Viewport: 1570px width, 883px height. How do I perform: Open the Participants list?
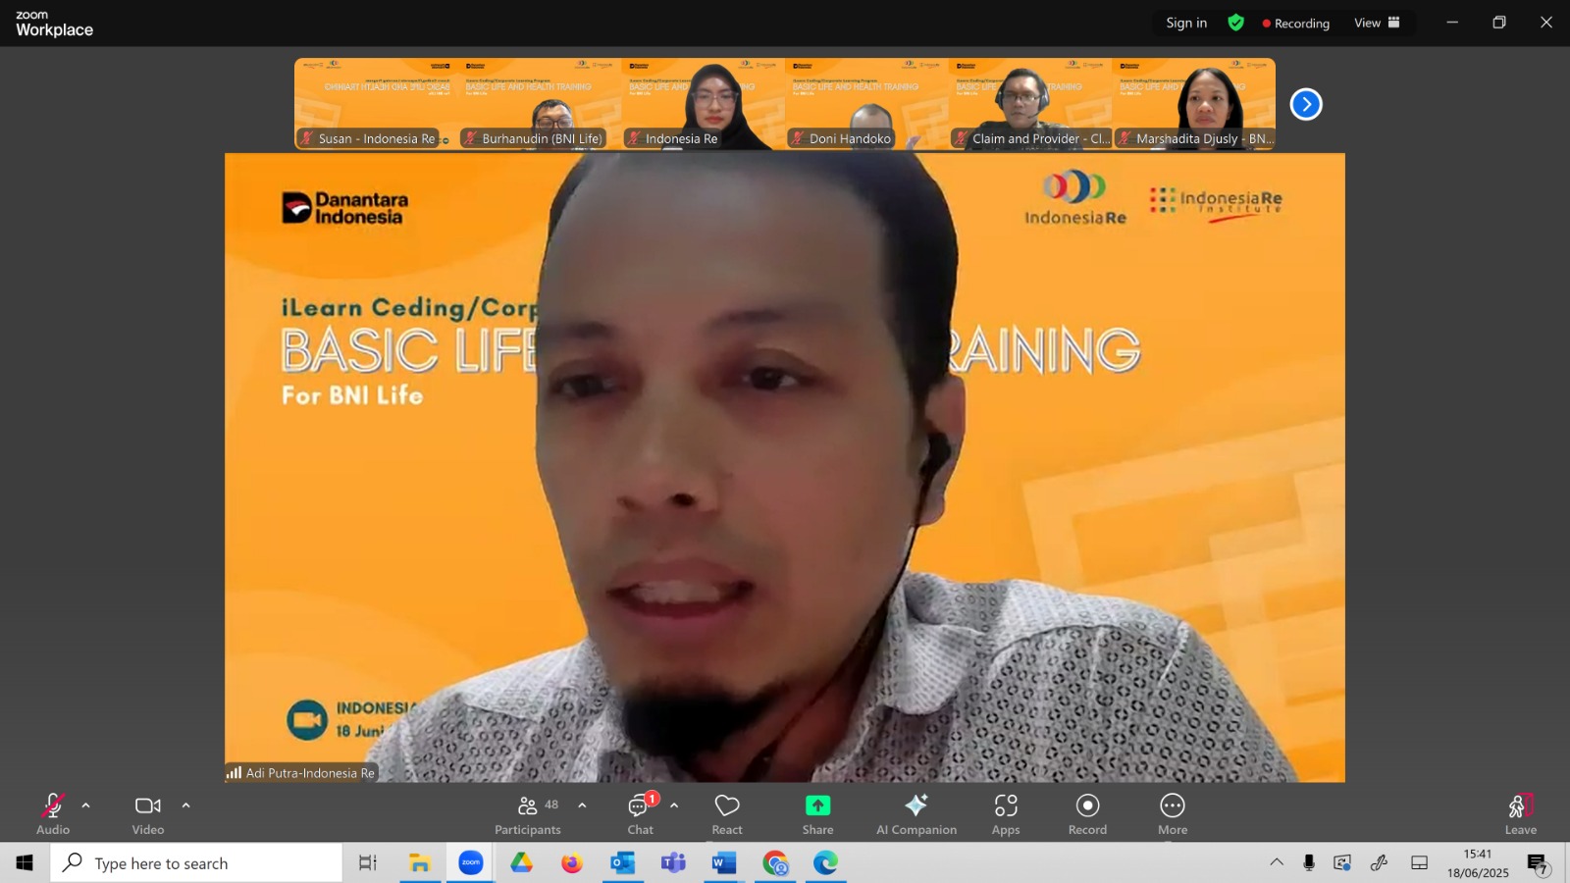pyautogui.click(x=528, y=814)
